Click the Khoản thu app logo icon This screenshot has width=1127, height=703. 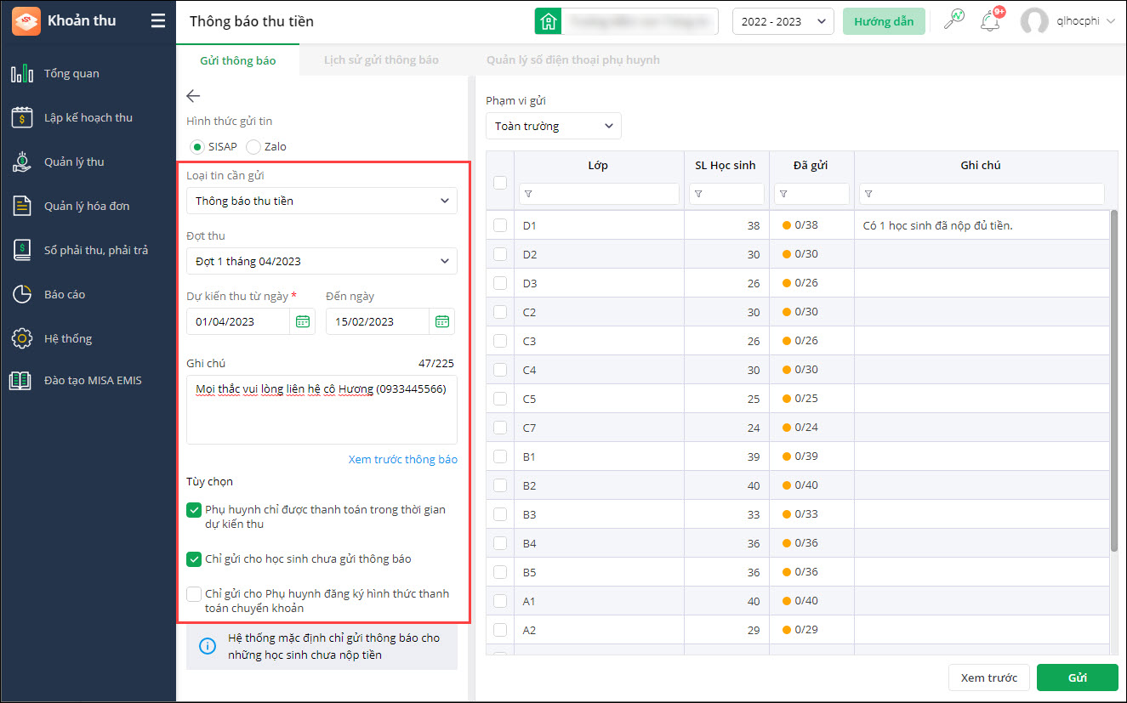point(26,21)
